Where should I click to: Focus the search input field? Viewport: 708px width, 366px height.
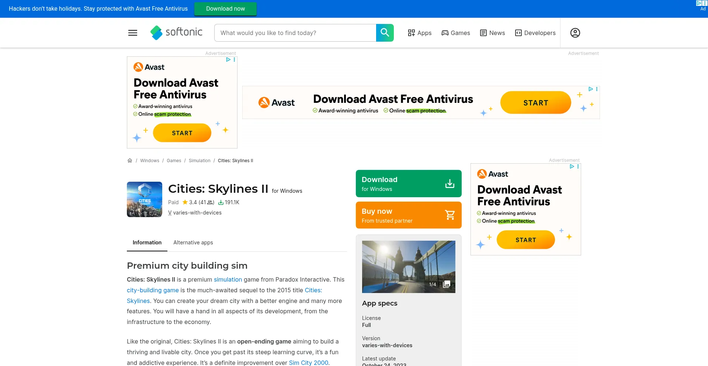295,33
